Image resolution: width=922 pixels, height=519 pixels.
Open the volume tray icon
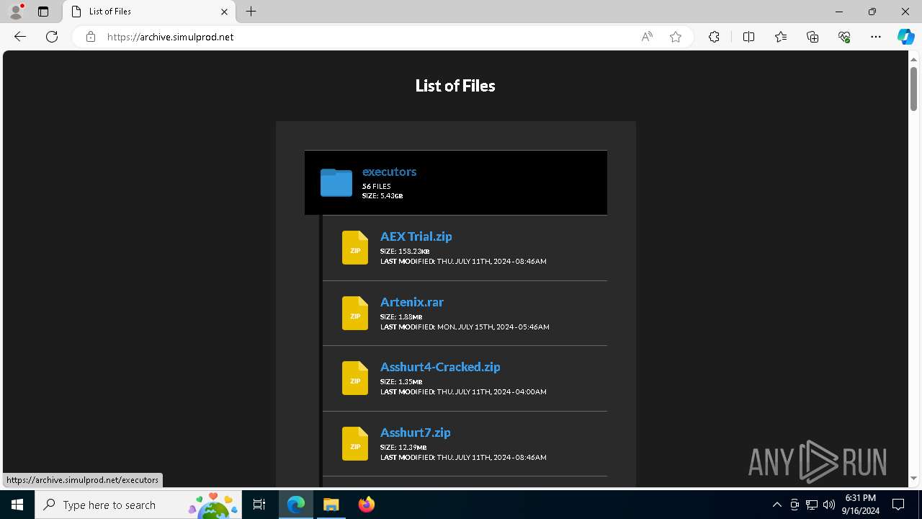coord(829,505)
